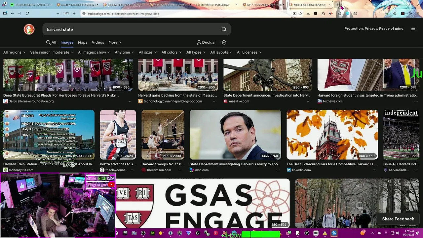This screenshot has height=238, width=423.
Task: Click the Share Feedback button
Action: [398, 219]
